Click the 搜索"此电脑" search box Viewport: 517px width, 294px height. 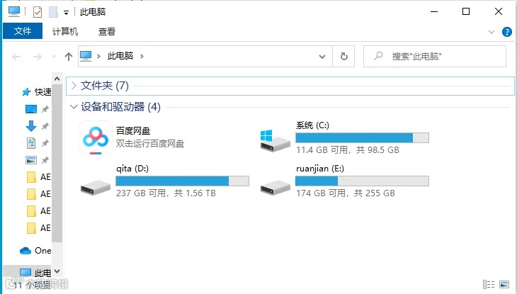point(435,57)
